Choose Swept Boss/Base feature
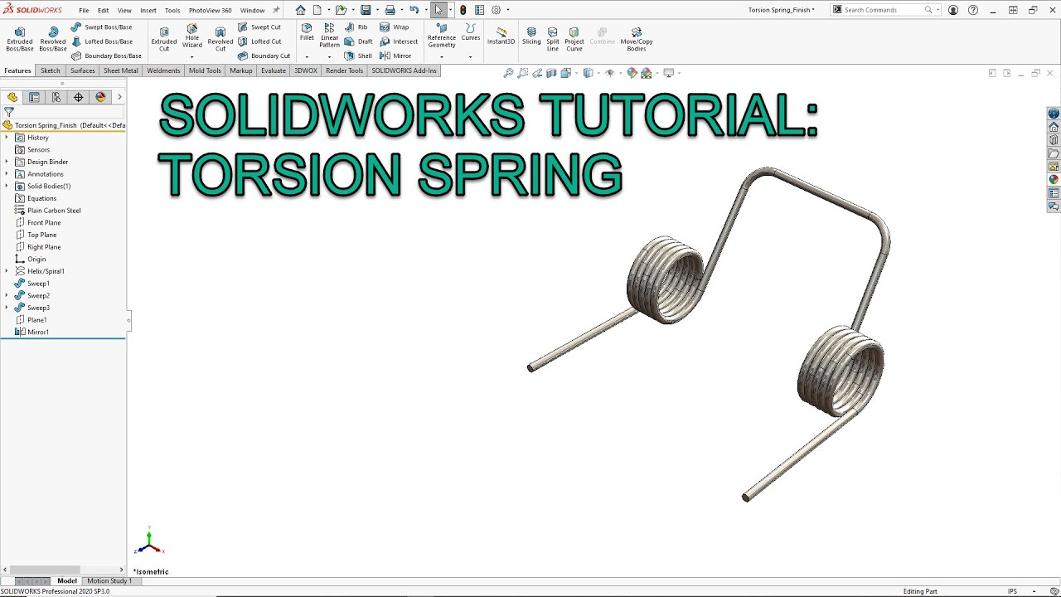 point(101,27)
